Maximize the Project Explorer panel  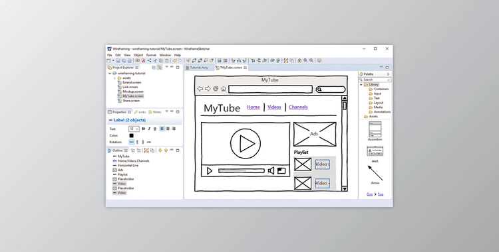tap(178, 67)
